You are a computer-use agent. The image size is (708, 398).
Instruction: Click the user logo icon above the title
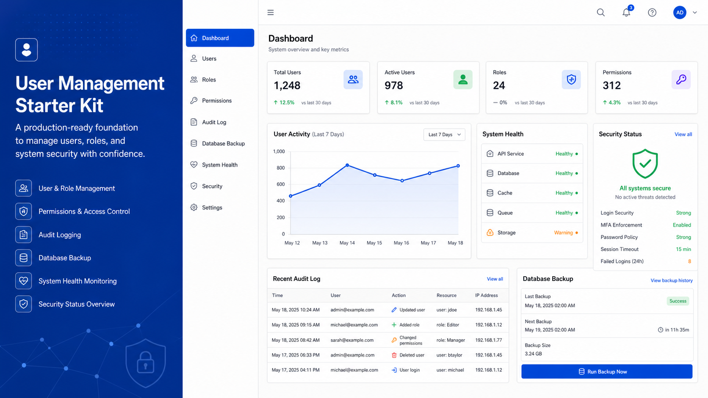pyautogui.click(x=26, y=50)
